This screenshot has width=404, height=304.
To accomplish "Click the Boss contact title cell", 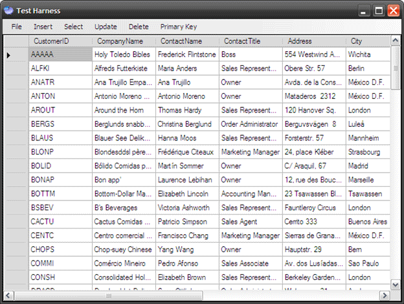I will [x=251, y=54].
